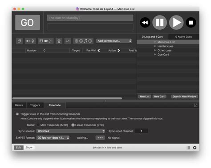Switch to Show mode
This screenshot has width=211, height=168.
click(29, 148)
